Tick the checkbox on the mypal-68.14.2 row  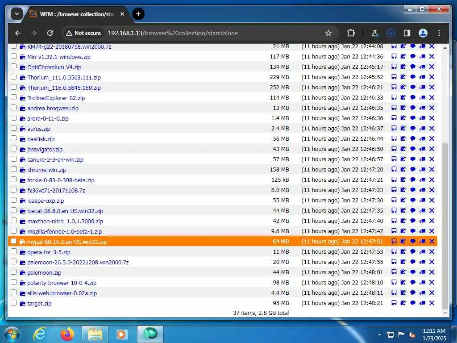tap(13, 241)
